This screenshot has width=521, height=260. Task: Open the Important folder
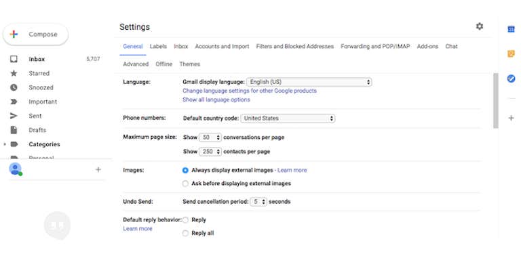click(x=43, y=102)
